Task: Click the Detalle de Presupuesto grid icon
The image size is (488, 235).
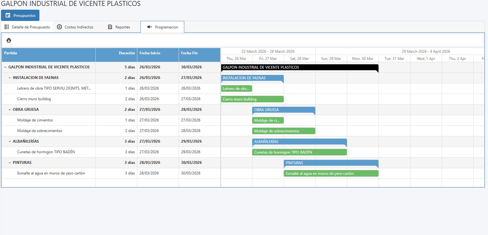Action: [7, 27]
